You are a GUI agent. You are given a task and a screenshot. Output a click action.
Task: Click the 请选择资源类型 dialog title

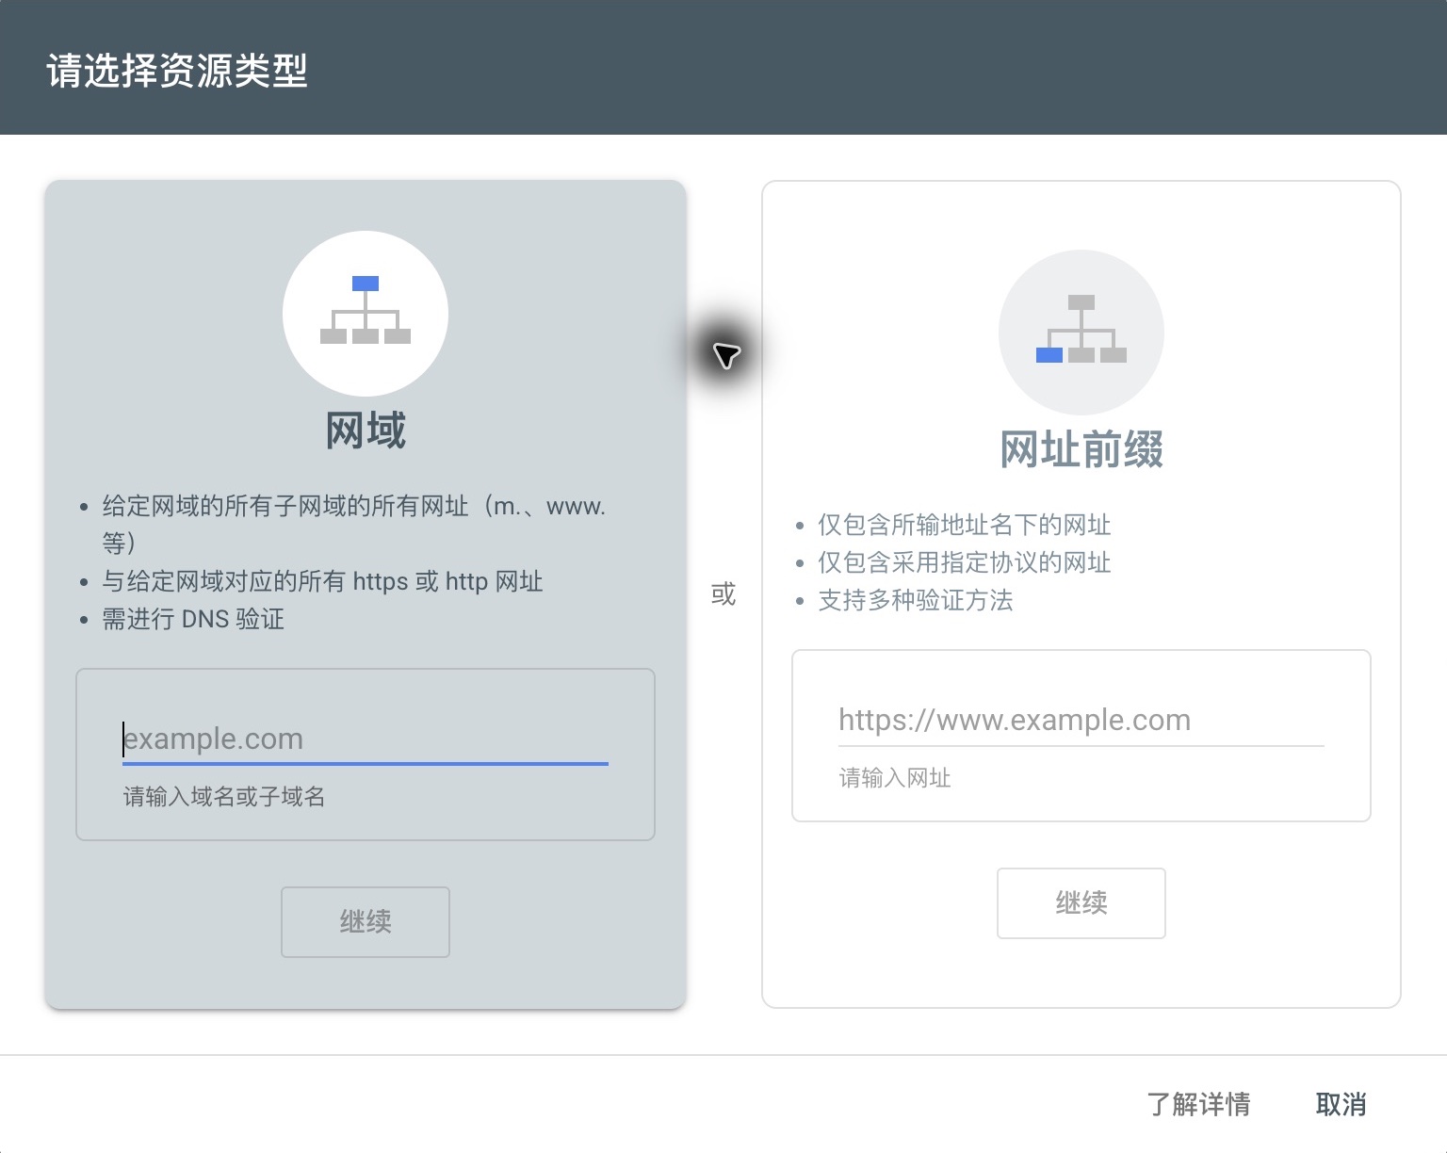click(x=177, y=70)
